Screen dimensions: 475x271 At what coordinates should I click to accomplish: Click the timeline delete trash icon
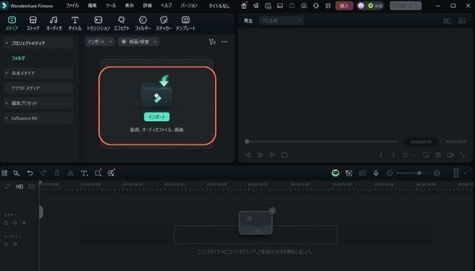point(56,173)
